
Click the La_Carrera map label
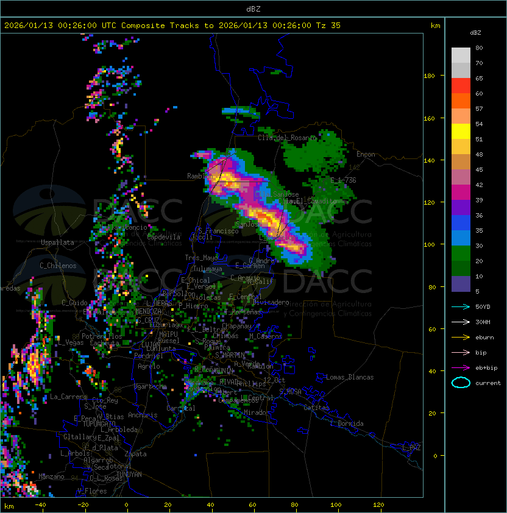point(69,397)
